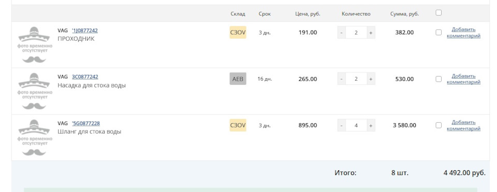Increase quantity of 1J0877242 with plus

pyautogui.click(x=371, y=32)
